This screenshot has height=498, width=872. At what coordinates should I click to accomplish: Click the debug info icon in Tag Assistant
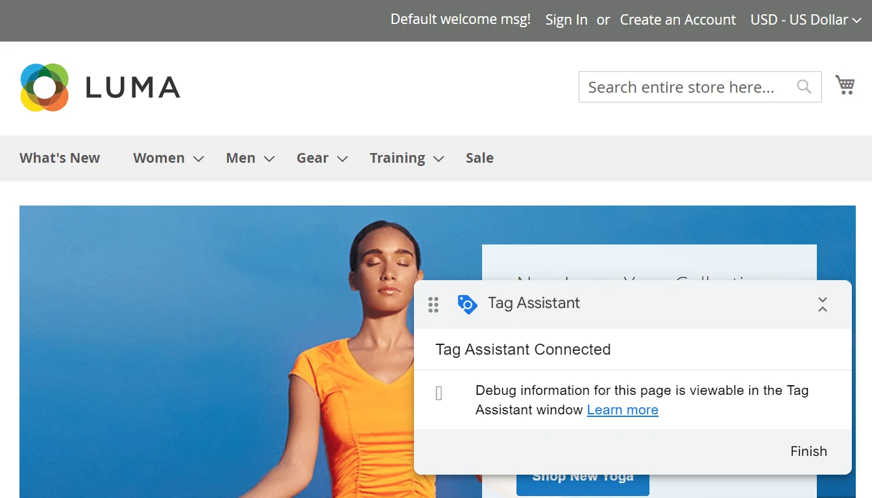point(439,394)
